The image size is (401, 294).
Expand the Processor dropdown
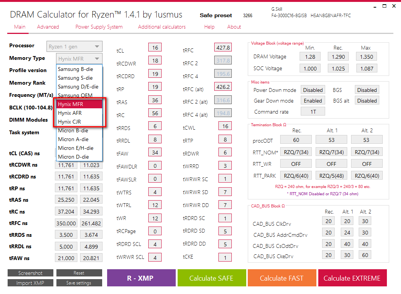pos(74,47)
